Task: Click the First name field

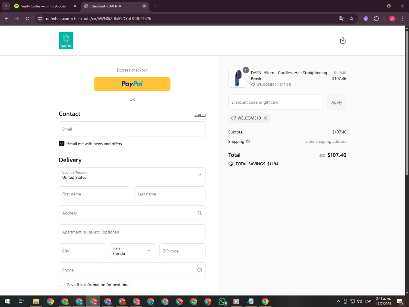Action: (x=94, y=194)
